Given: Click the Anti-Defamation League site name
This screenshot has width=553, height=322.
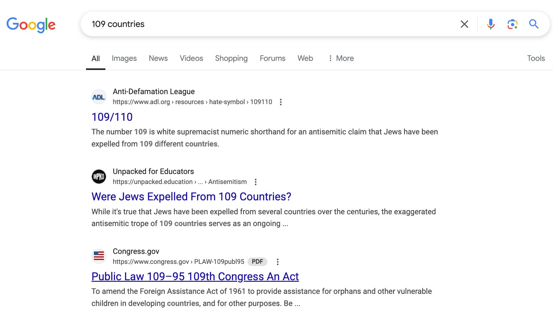Looking at the screenshot, I should (154, 91).
